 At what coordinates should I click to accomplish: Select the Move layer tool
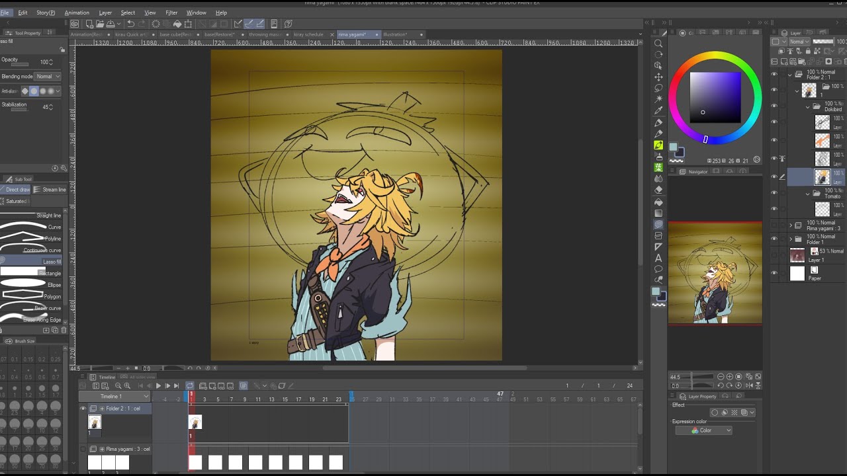(658, 77)
